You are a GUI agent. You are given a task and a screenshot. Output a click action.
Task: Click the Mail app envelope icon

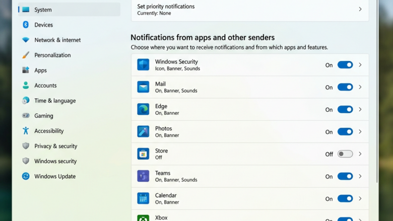pos(143,87)
